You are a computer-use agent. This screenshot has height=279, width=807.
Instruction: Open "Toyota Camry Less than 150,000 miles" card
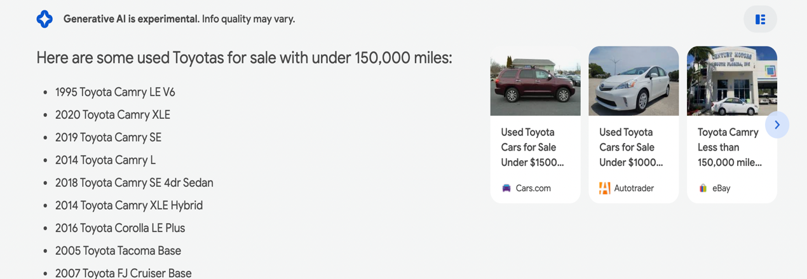[729, 147]
